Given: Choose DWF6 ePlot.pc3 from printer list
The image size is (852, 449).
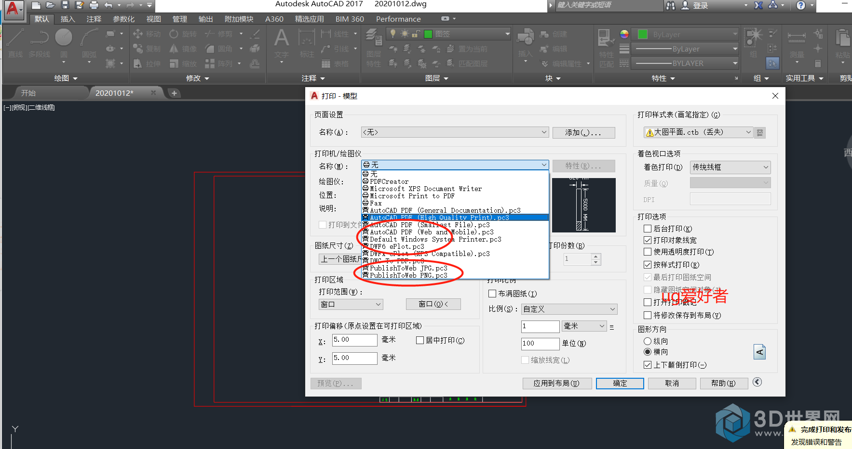Looking at the screenshot, I should (x=455, y=246).
